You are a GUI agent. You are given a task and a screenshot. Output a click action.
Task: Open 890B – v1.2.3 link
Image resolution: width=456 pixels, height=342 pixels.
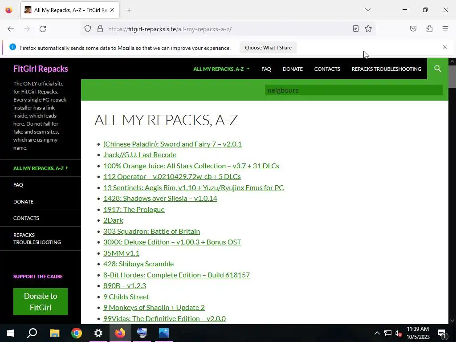125,285
